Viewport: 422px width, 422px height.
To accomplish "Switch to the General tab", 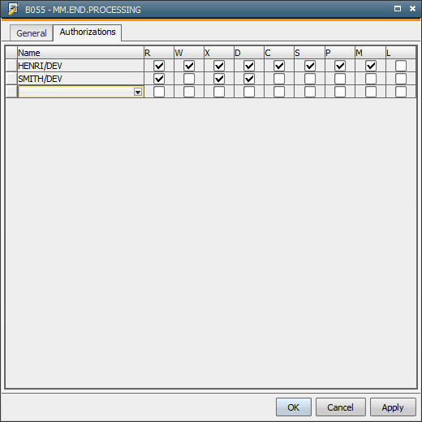I will click(x=32, y=33).
